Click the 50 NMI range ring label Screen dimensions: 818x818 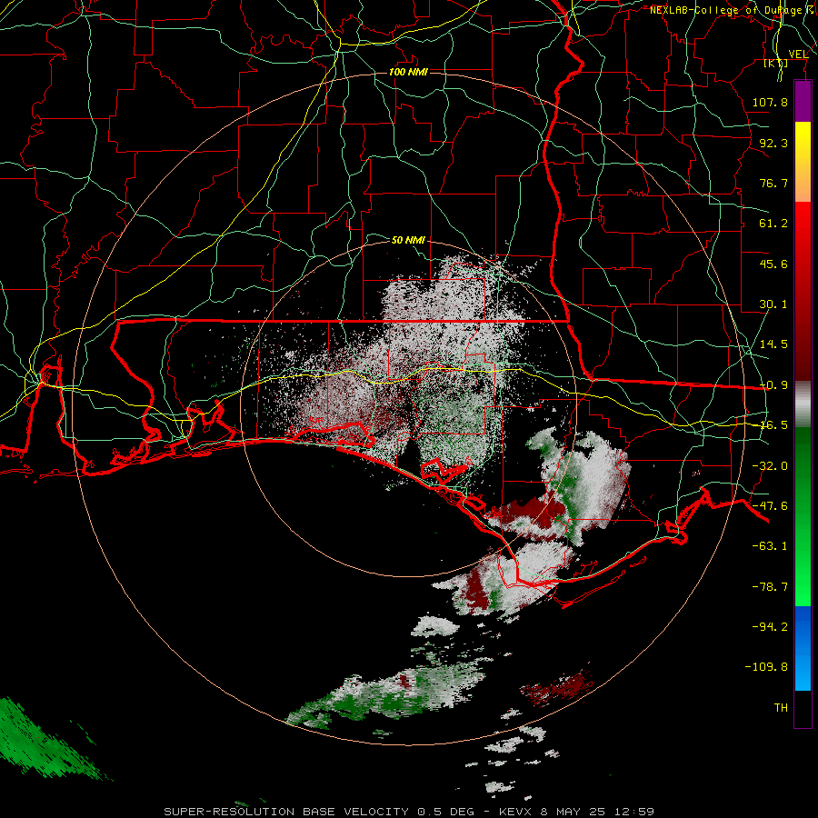pyautogui.click(x=408, y=240)
